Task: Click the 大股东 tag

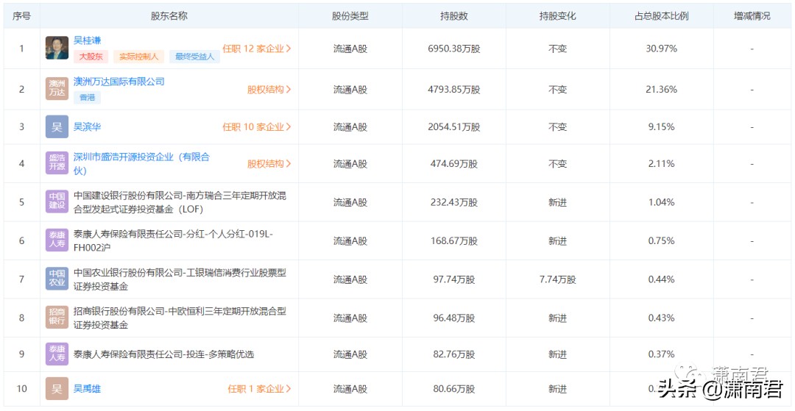Action: (x=91, y=57)
